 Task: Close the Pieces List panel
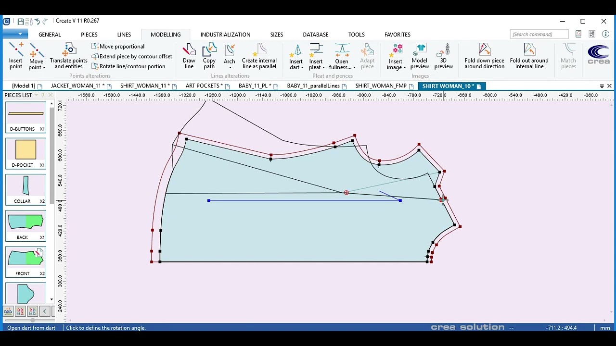50,95
